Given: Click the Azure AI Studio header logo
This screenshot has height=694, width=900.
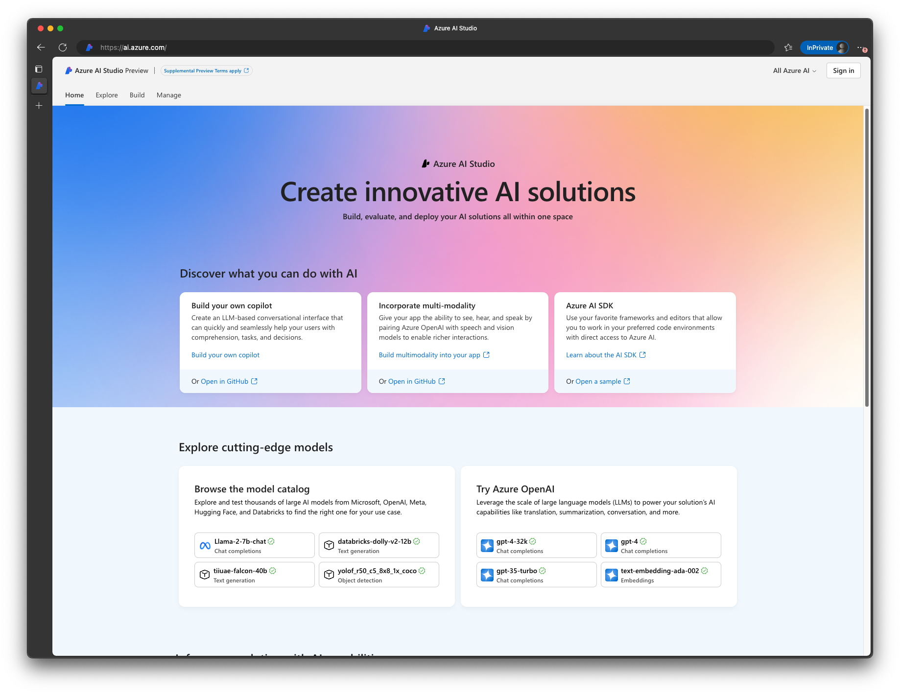Looking at the screenshot, I should point(69,70).
